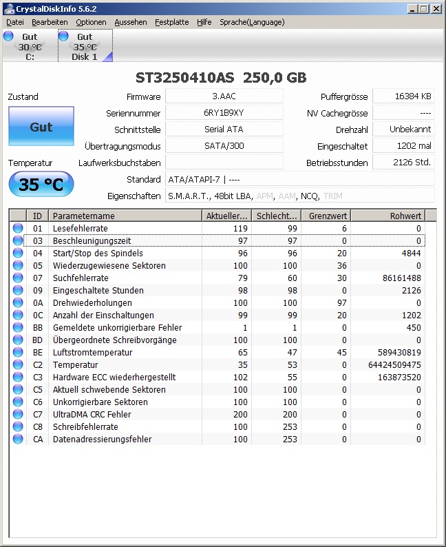Click status orb for Übergeordnete Schreibvorgänge

(x=18, y=340)
